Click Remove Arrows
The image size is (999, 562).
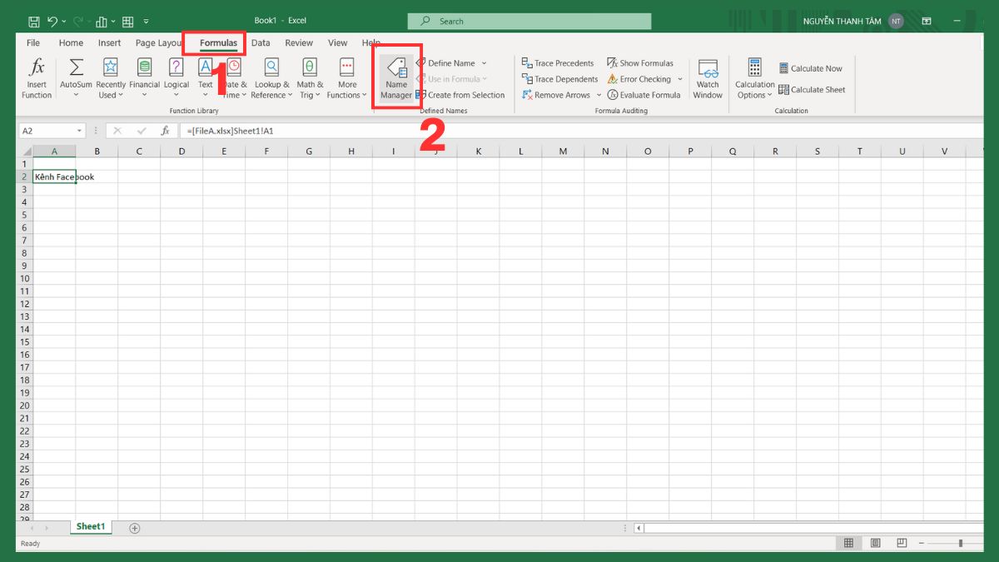pyautogui.click(x=556, y=95)
